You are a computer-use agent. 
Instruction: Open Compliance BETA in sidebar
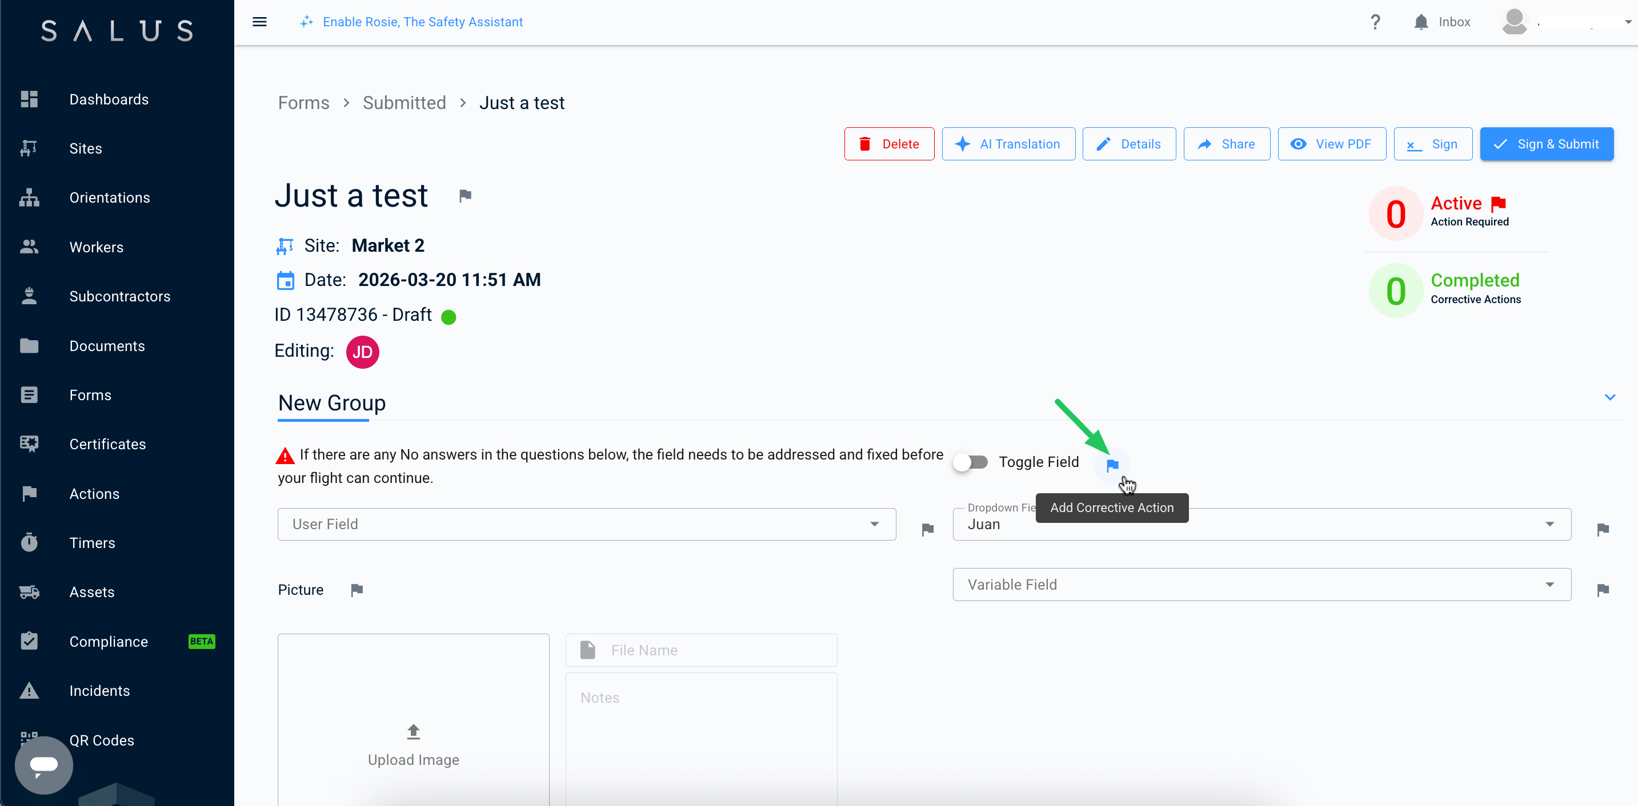click(x=117, y=642)
